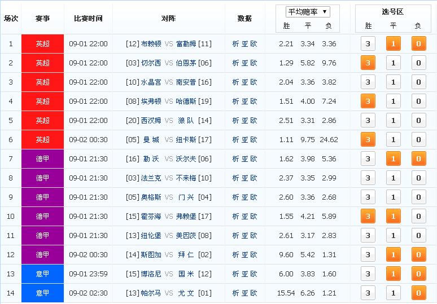Click odds value 24.62
The width and height of the screenshot is (437, 304).
pos(329,139)
